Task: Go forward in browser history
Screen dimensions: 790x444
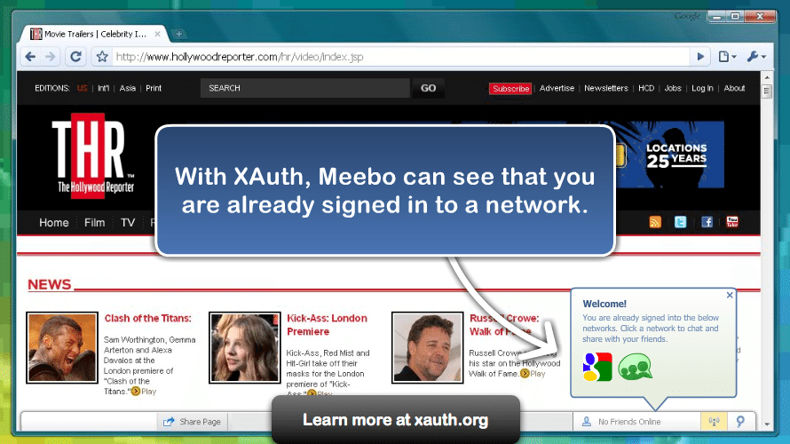Action: coord(50,57)
